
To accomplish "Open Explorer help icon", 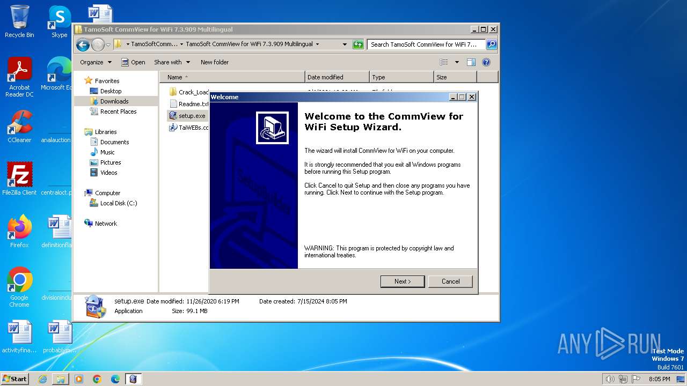I will point(486,62).
